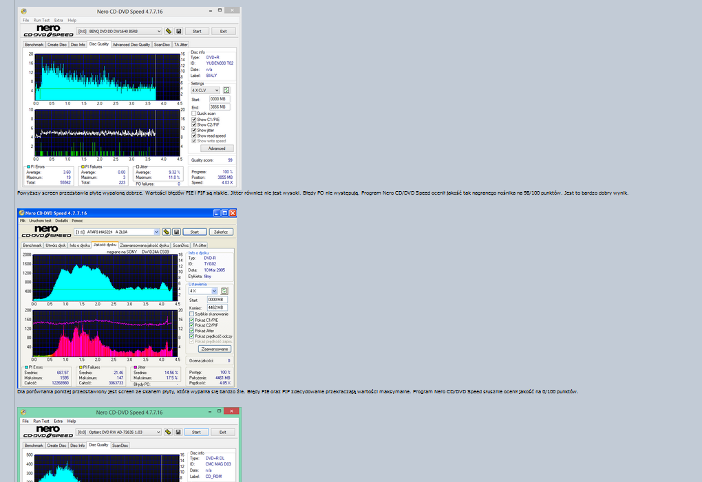
Task: Click floppy save icon in ATAPI window
Action: click(x=176, y=232)
